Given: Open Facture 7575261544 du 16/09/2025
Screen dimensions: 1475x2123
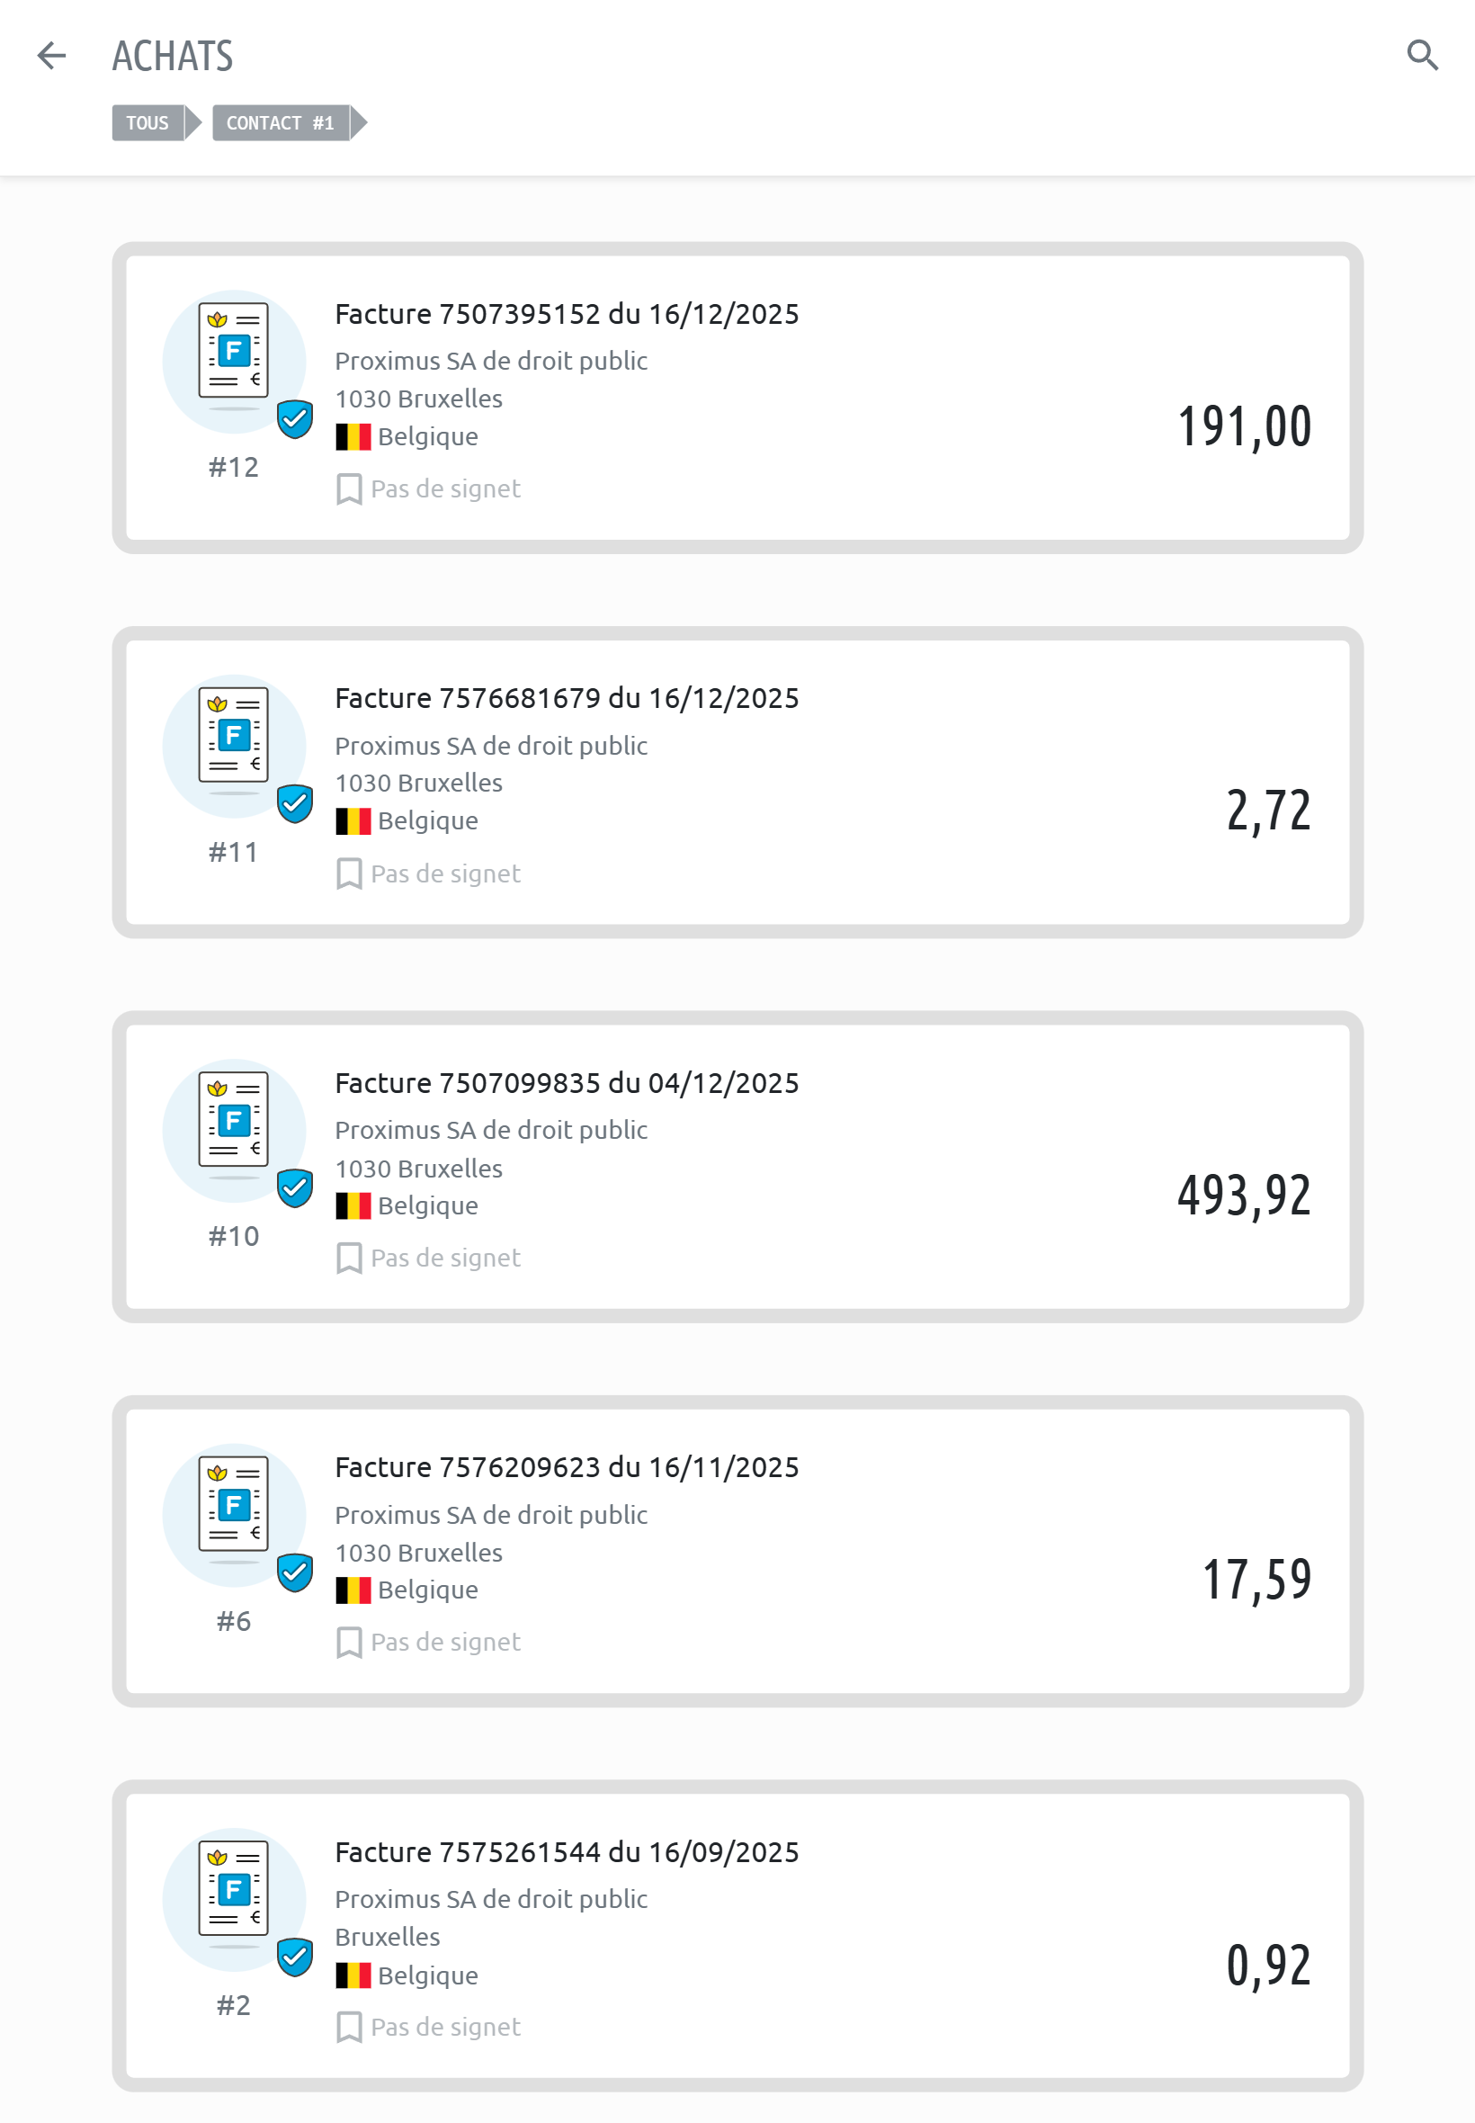Looking at the screenshot, I should point(567,1851).
